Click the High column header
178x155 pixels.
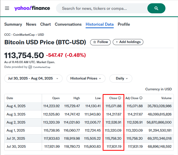[x=77, y=98]
